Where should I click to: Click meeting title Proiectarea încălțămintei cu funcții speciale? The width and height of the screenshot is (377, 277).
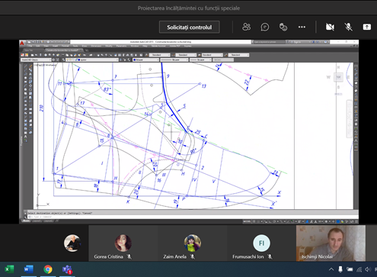click(x=189, y=8)
